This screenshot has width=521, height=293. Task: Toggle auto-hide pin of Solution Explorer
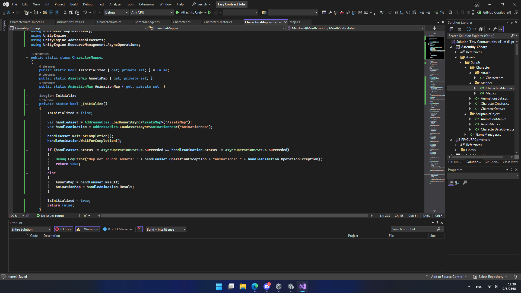point(512,22)
